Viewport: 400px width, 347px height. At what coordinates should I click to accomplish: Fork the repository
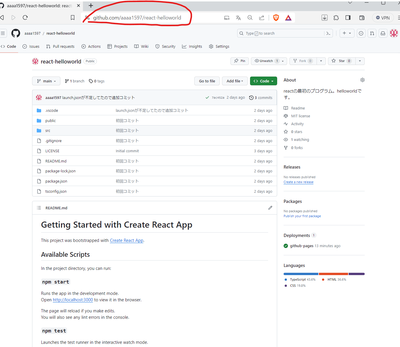(303, 61)
